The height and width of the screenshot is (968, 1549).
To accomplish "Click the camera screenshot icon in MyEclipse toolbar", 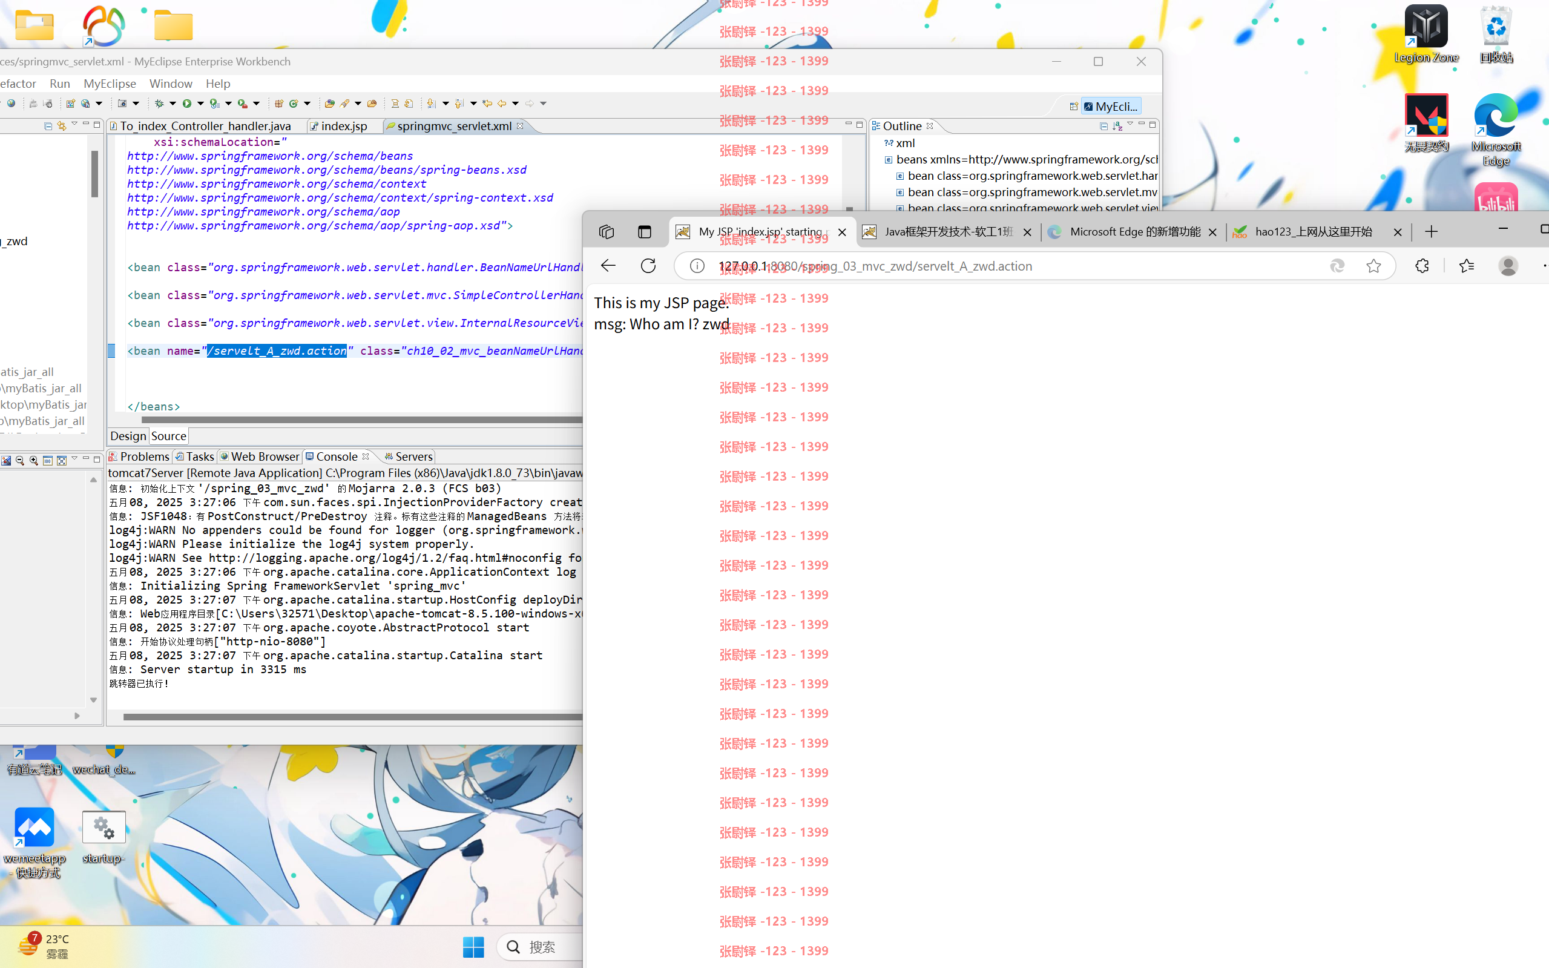I will (x=122, y=103).
